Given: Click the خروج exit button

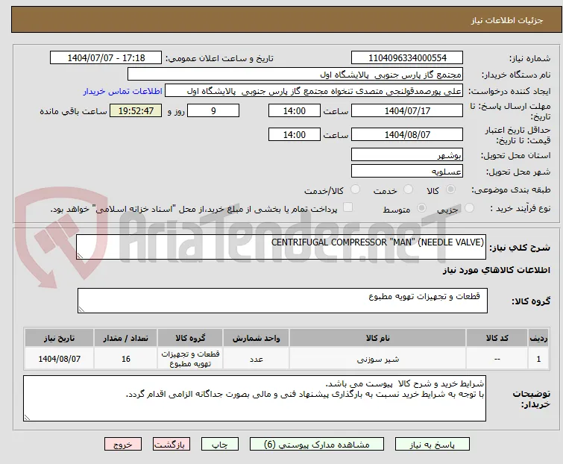Looking at the screenshot, I should 123,445.
